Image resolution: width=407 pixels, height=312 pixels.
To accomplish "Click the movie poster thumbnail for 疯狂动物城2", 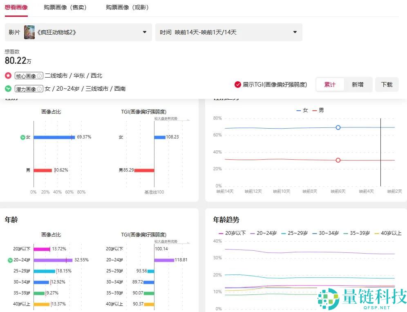I will 29,32.
